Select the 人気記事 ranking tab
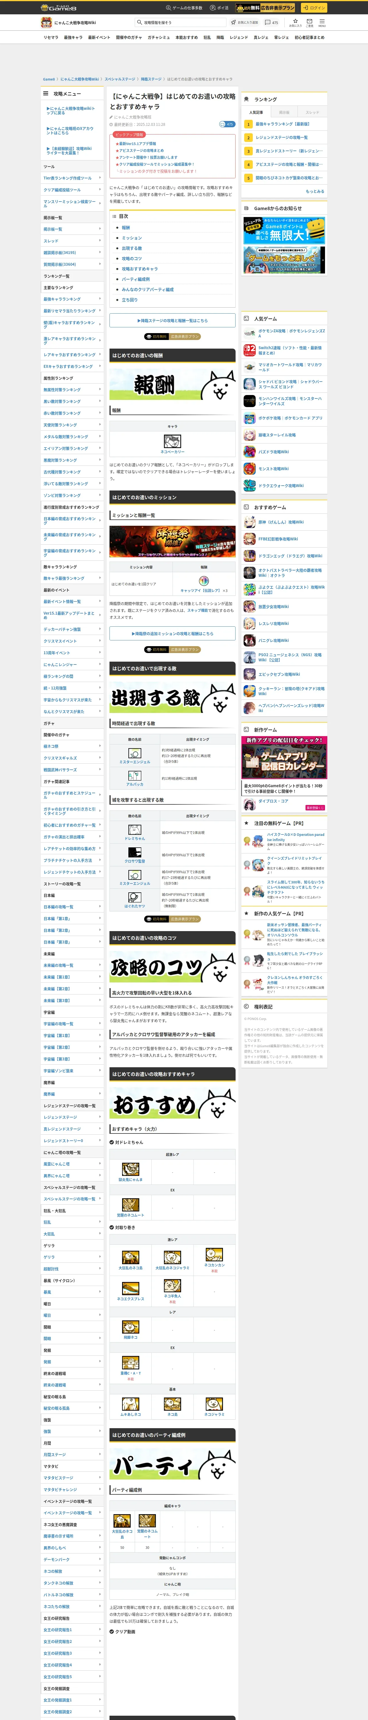Image resolution: width=368 pixels, height=1720 pixels. pos(256,112)
